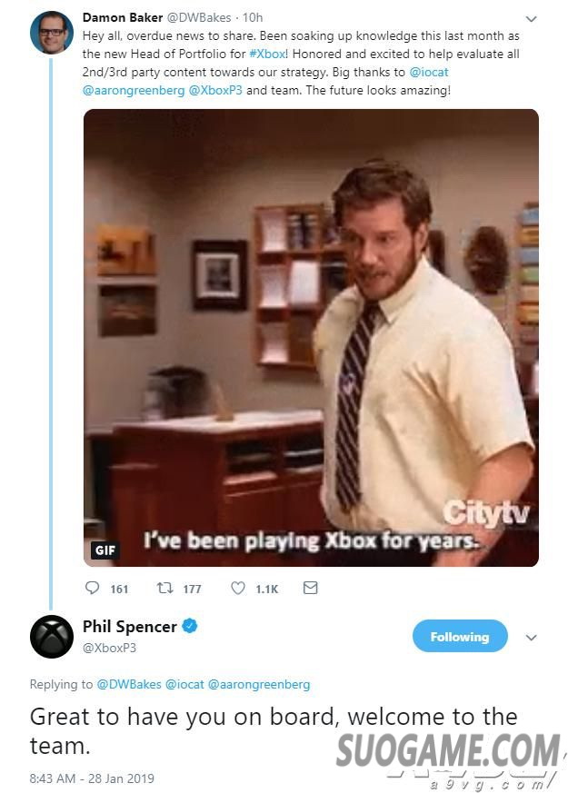Click the Damon Baker display name
Screen dimensions: 568x793
pyautogui.click(x=123, y=17)
